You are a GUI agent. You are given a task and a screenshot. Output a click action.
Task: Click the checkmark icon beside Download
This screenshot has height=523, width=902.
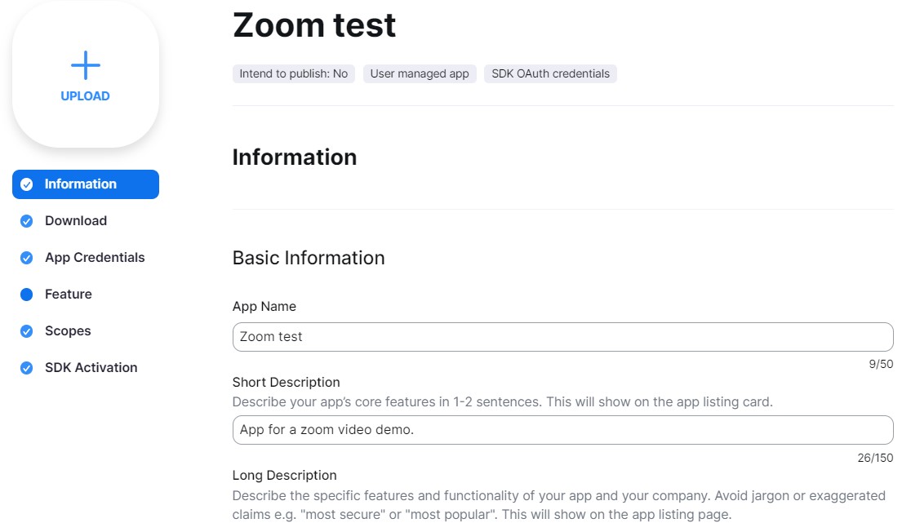pyautogui.click(x=26, y=221)
